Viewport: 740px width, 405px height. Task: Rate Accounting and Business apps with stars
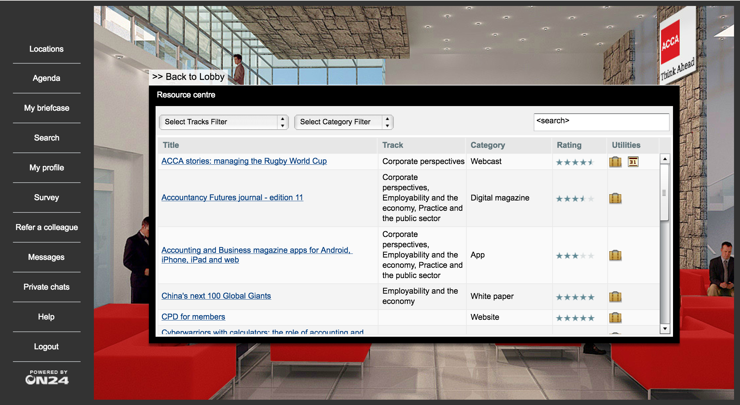[575, 256]
